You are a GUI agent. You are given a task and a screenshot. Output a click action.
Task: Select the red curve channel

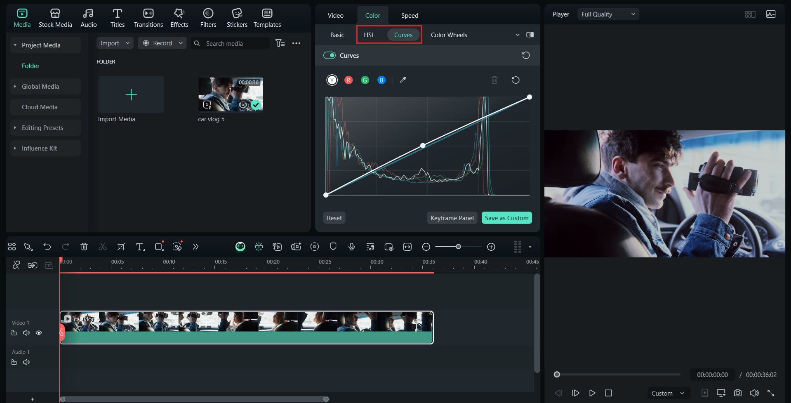point(348,80)
